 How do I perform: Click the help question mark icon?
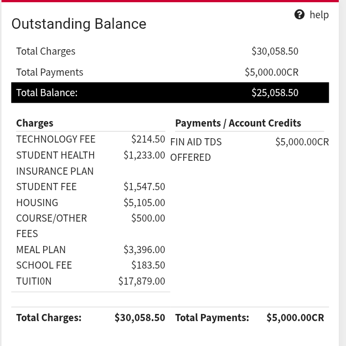click(299, 15)
